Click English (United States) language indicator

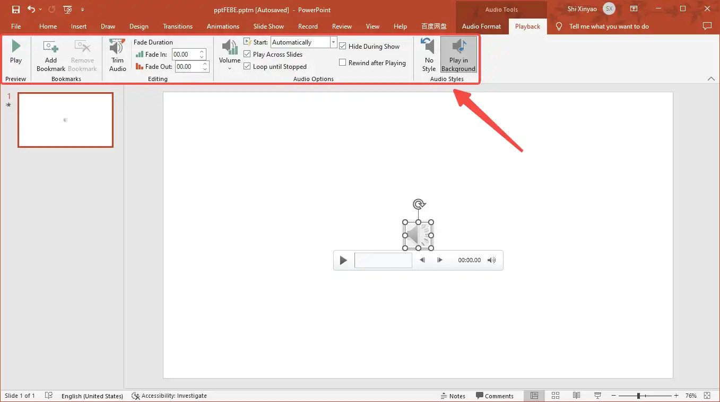(92, 396)
